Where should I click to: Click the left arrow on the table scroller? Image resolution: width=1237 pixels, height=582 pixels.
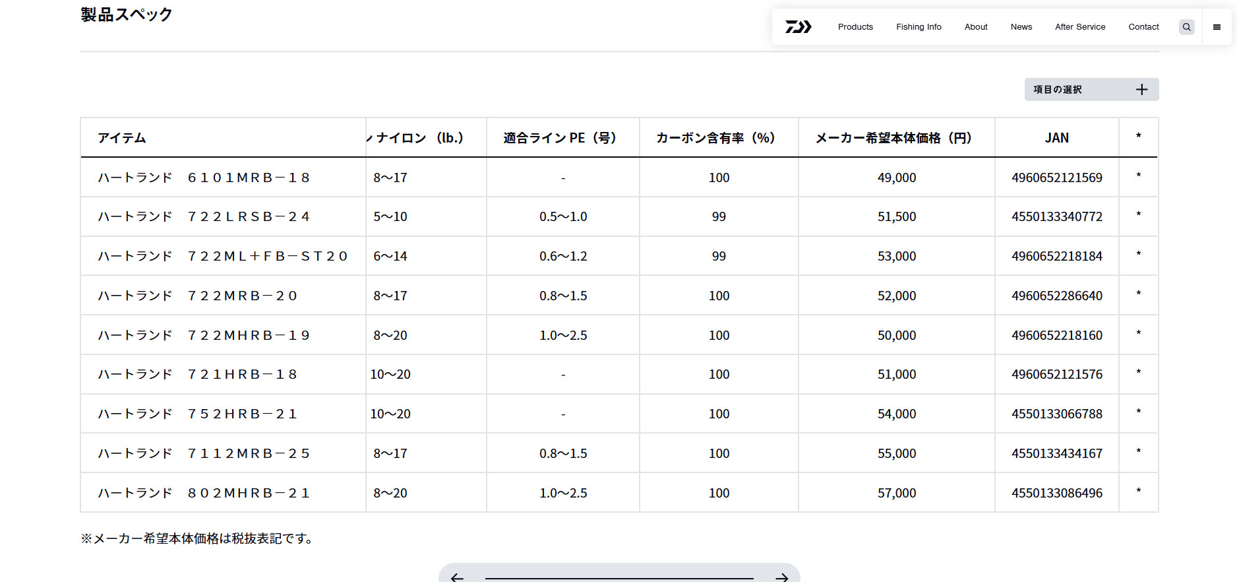click(457, 577)
